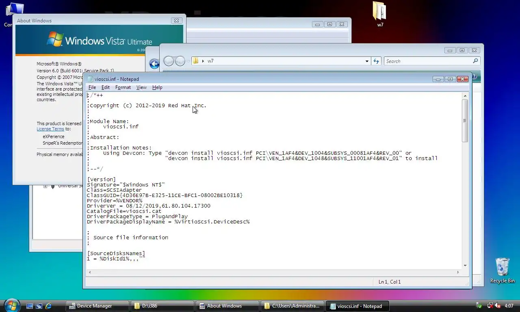Click the Explorer Search input field
520x312 pixels.
point(428,61)
